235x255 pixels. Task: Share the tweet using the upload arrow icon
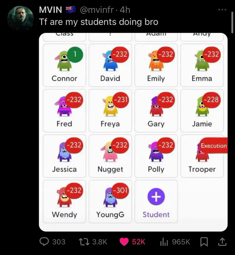coord(222,242)
